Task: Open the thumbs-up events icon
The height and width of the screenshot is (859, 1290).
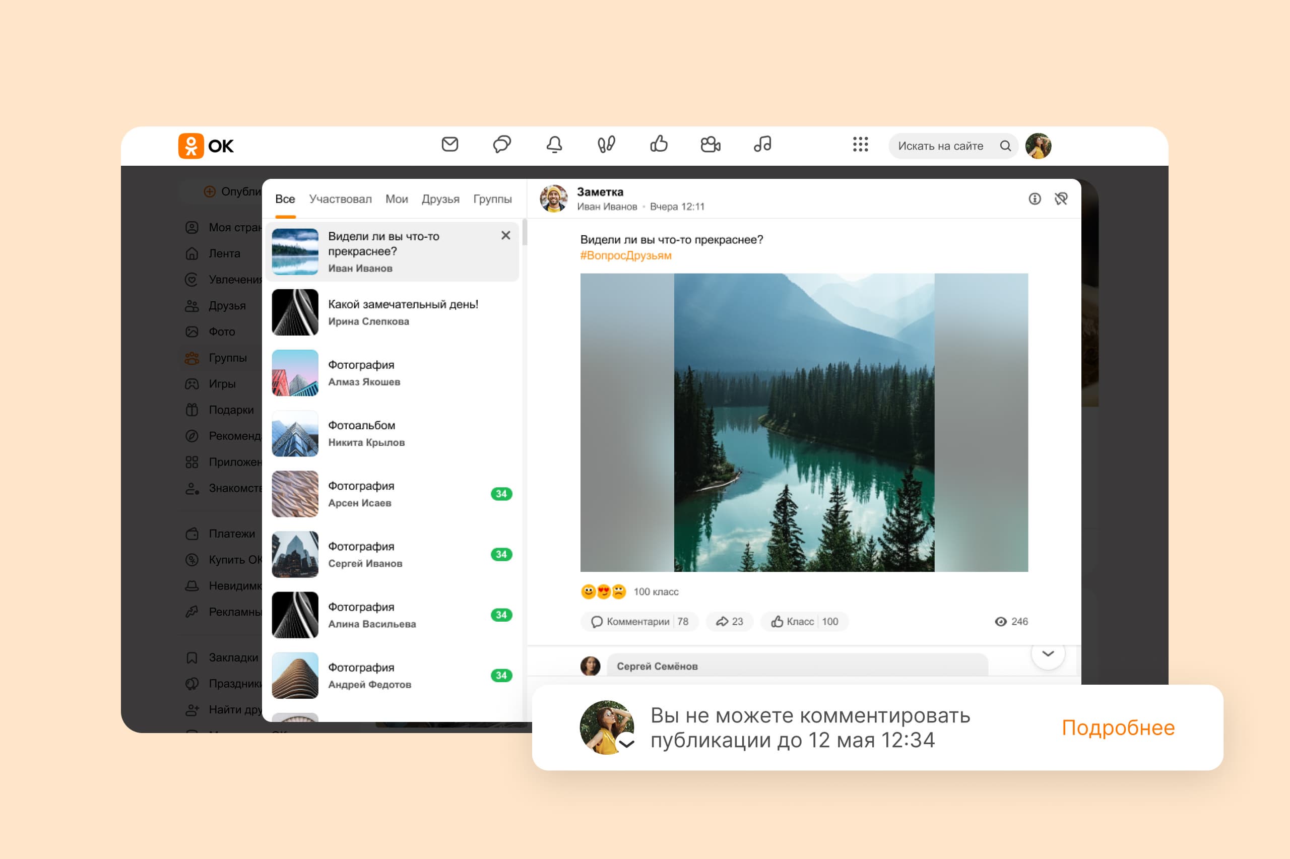Action: pos(659,145)
